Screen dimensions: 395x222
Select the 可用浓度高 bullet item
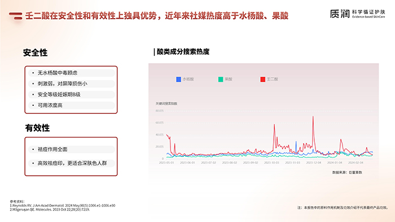coord(72,105)
